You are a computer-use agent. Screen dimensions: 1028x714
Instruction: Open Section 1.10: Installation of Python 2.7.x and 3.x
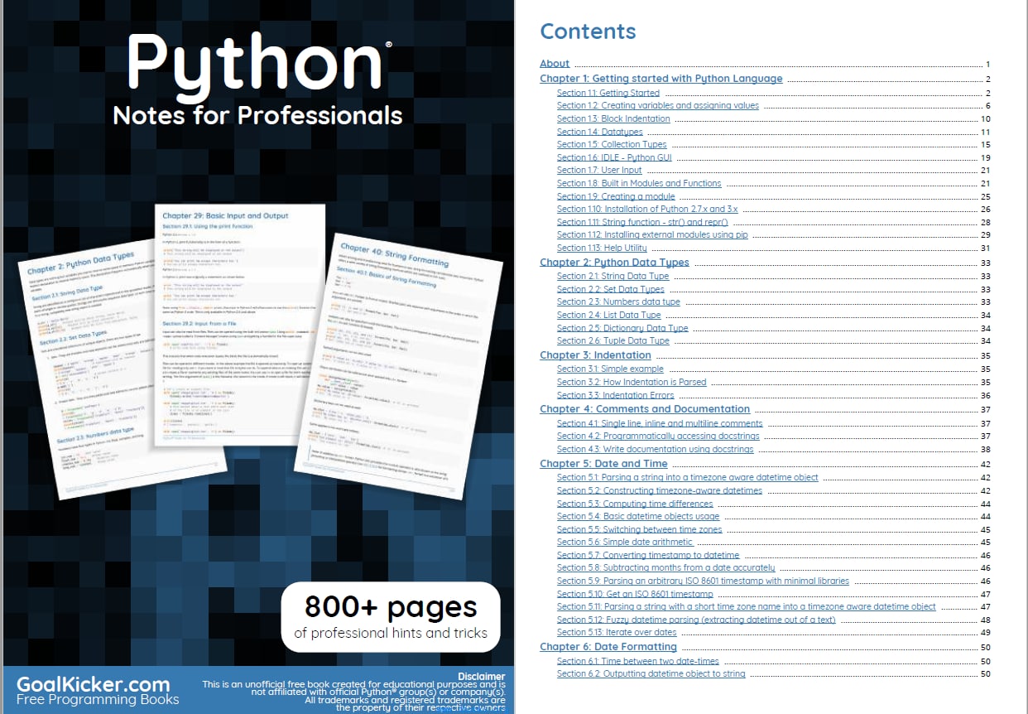[647, 210]
